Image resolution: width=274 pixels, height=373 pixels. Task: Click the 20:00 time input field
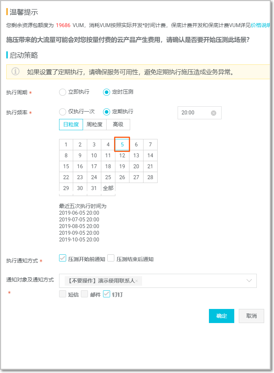pyautogui.click(x=199, y=113)
